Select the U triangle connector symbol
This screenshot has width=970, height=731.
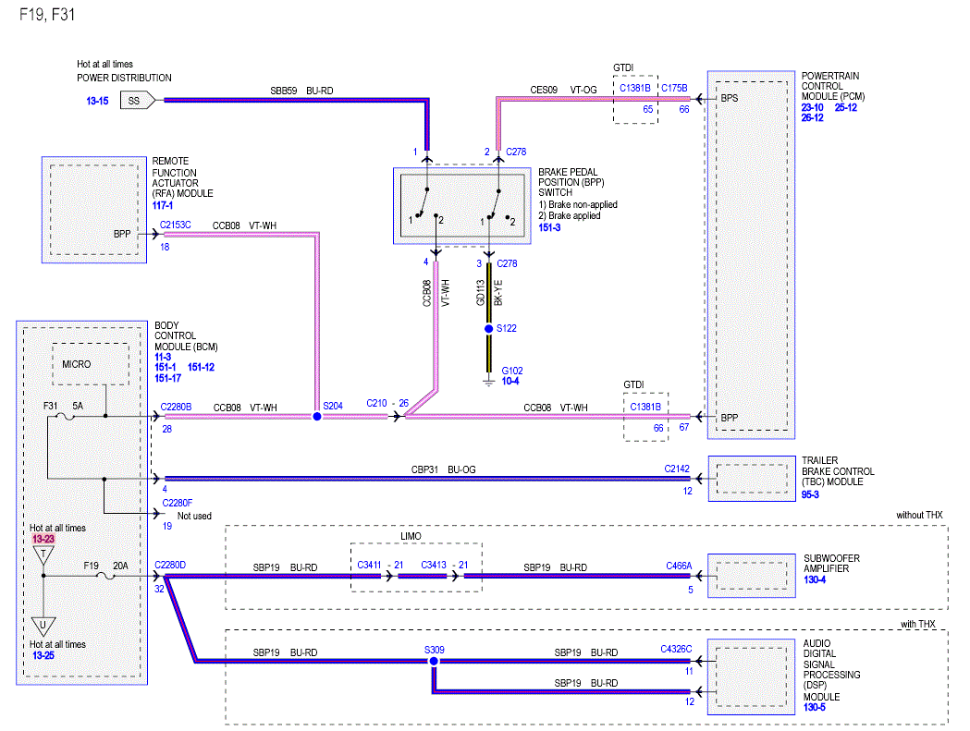(43, 626)
